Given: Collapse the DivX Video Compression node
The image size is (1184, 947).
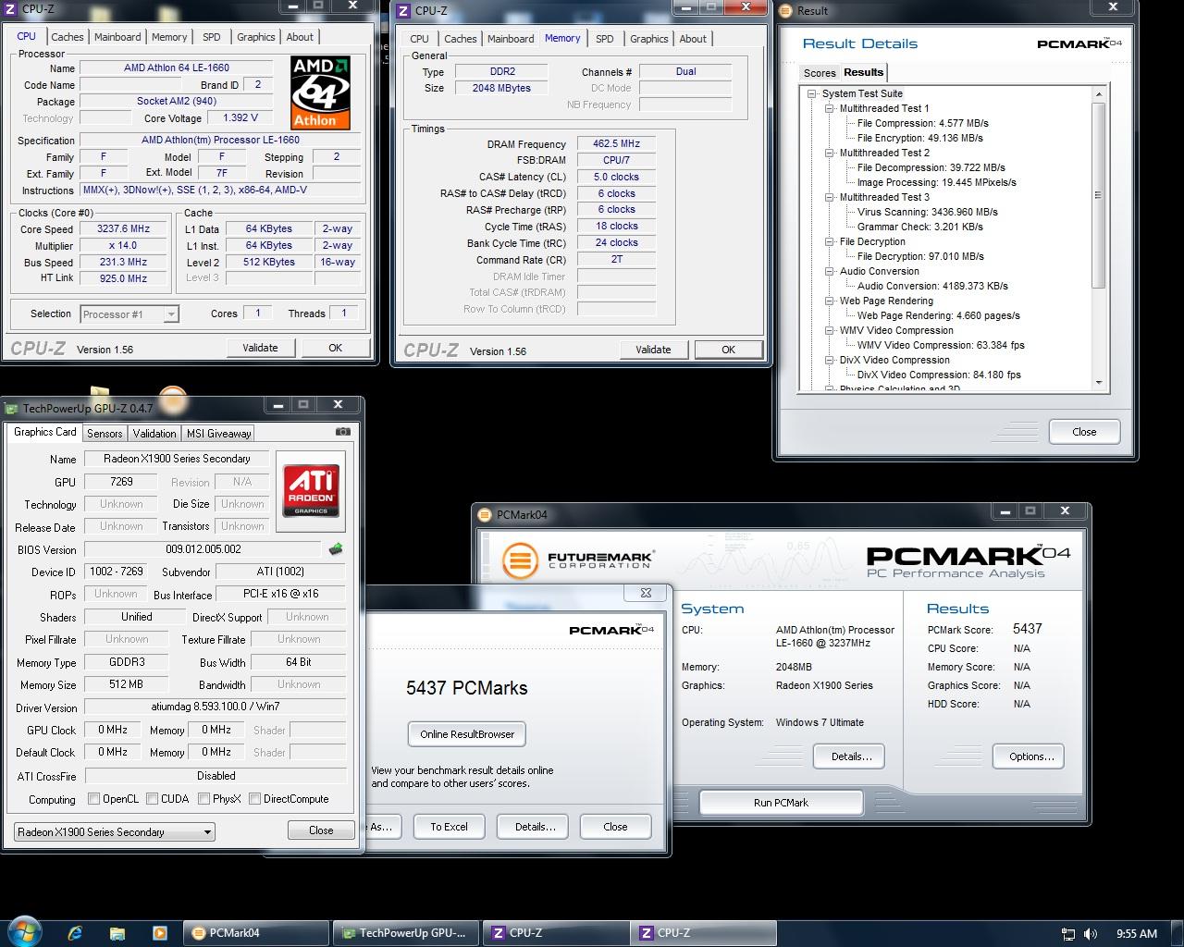Looking at the screenshot, I should [831, 360].
